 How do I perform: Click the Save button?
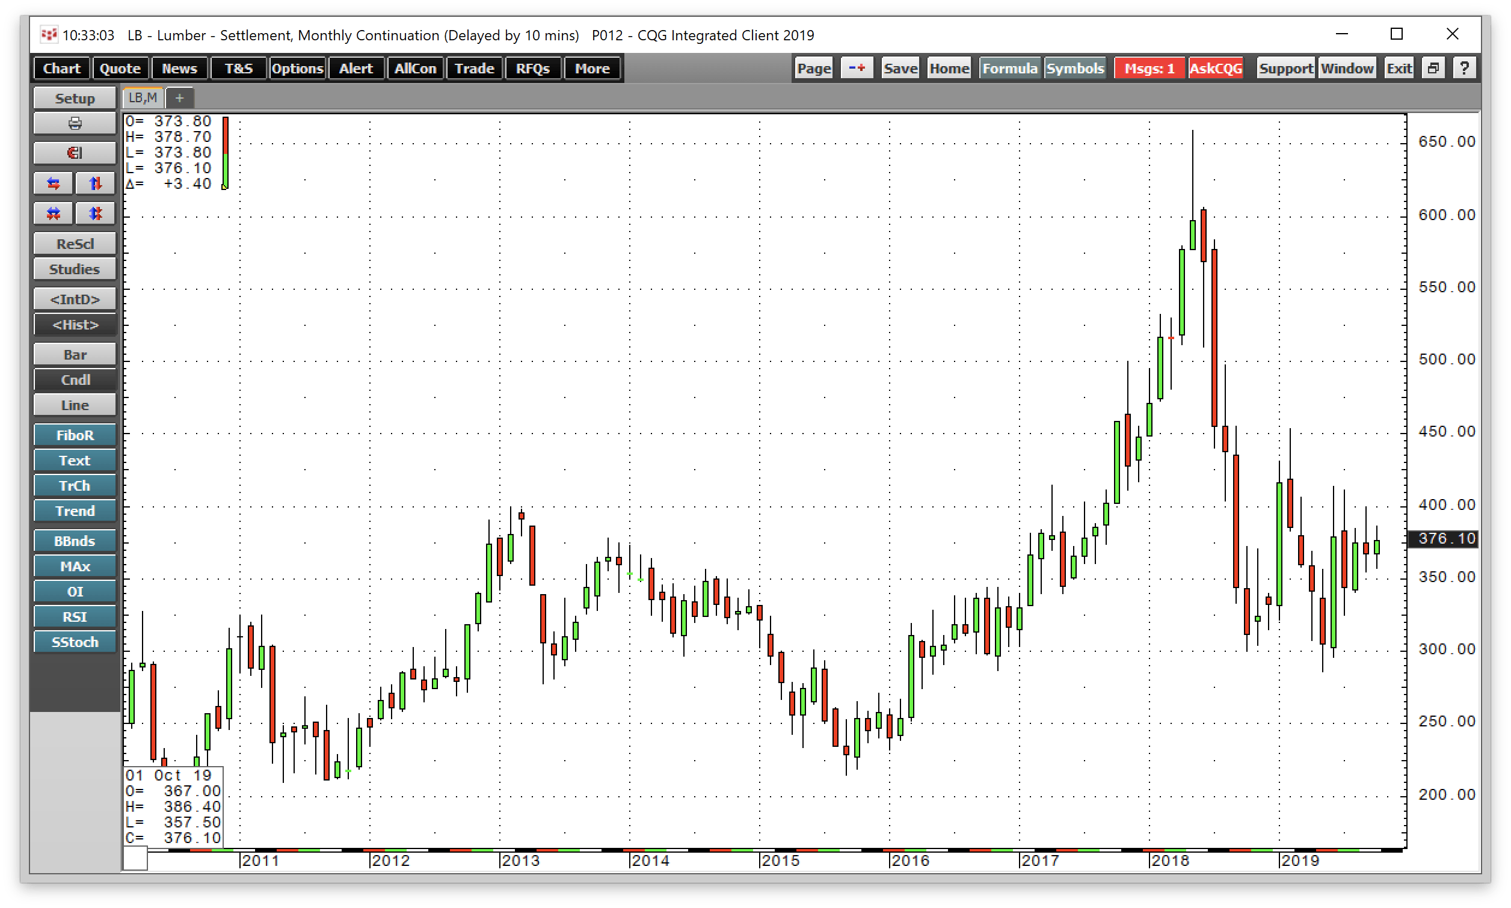pos(900,68)
